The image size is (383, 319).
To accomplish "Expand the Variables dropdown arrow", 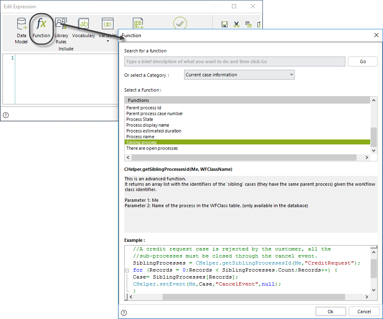I will 108,41.
